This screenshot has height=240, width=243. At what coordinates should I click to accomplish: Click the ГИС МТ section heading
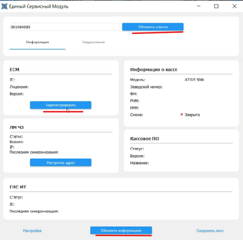(x=18, y=187)
